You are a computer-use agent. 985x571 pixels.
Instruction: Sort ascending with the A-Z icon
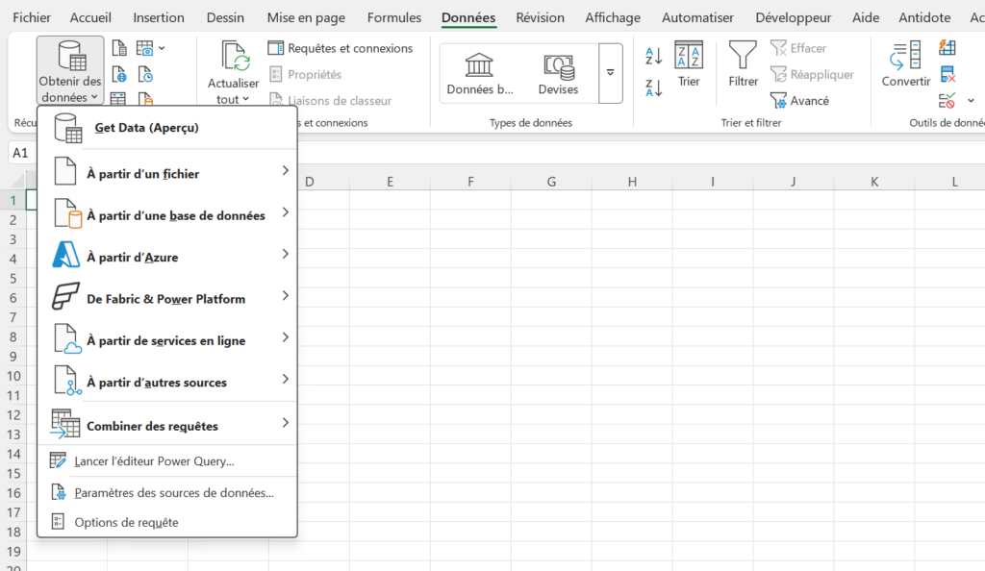653,56
